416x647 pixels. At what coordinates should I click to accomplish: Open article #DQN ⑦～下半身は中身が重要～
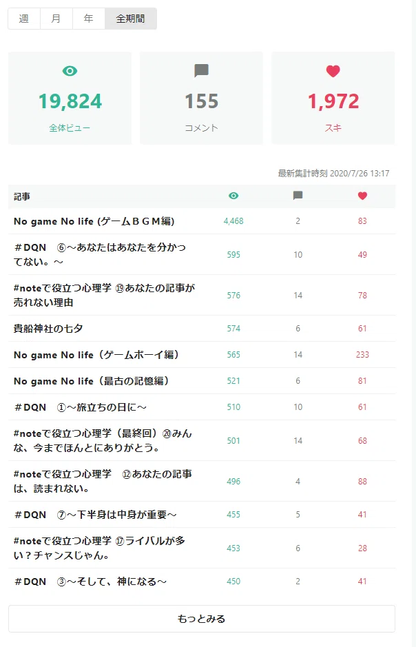[95, 515]
